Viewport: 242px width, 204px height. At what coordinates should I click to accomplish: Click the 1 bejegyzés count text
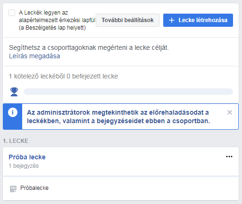[24, 166]
